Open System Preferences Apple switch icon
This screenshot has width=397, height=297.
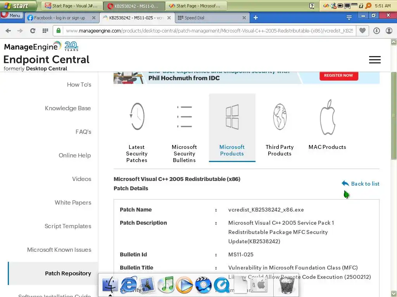(259, 285)
